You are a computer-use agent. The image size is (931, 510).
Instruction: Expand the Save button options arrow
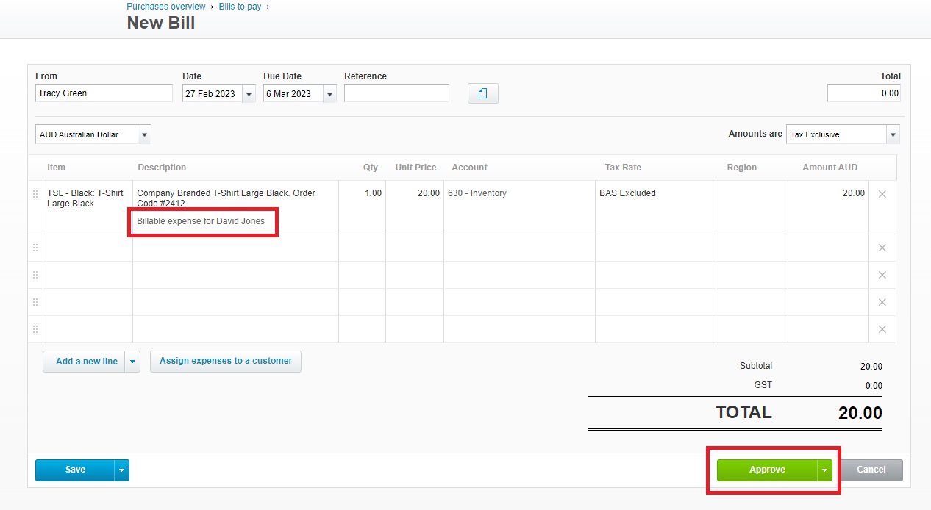(x=122, y=470)
